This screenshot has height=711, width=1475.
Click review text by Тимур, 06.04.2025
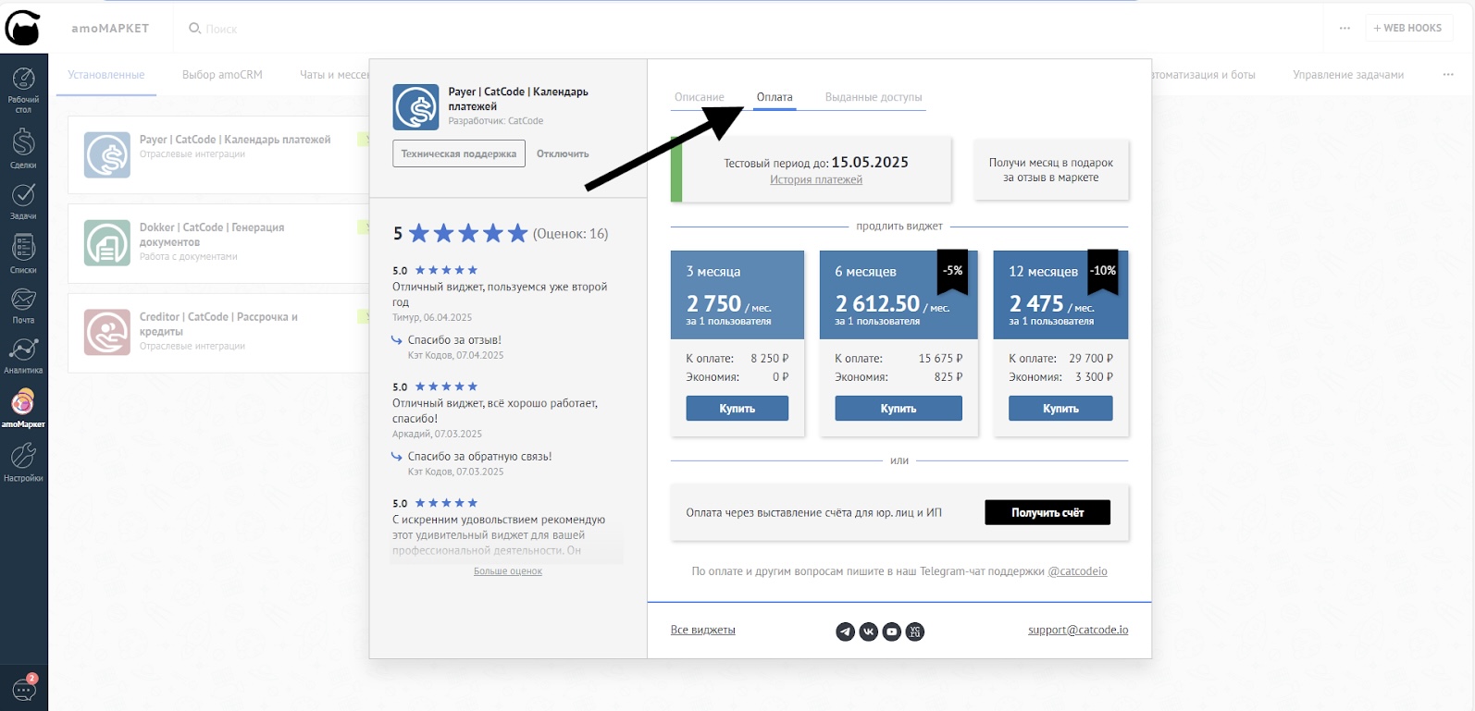(500, 294)
